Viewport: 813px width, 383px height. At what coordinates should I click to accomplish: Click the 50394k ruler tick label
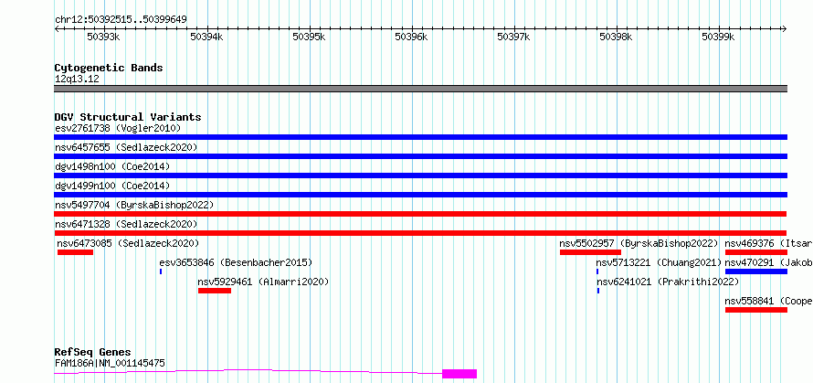click(206, 37)
